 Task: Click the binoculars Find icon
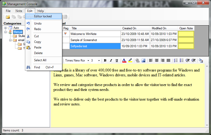[28, 67]
